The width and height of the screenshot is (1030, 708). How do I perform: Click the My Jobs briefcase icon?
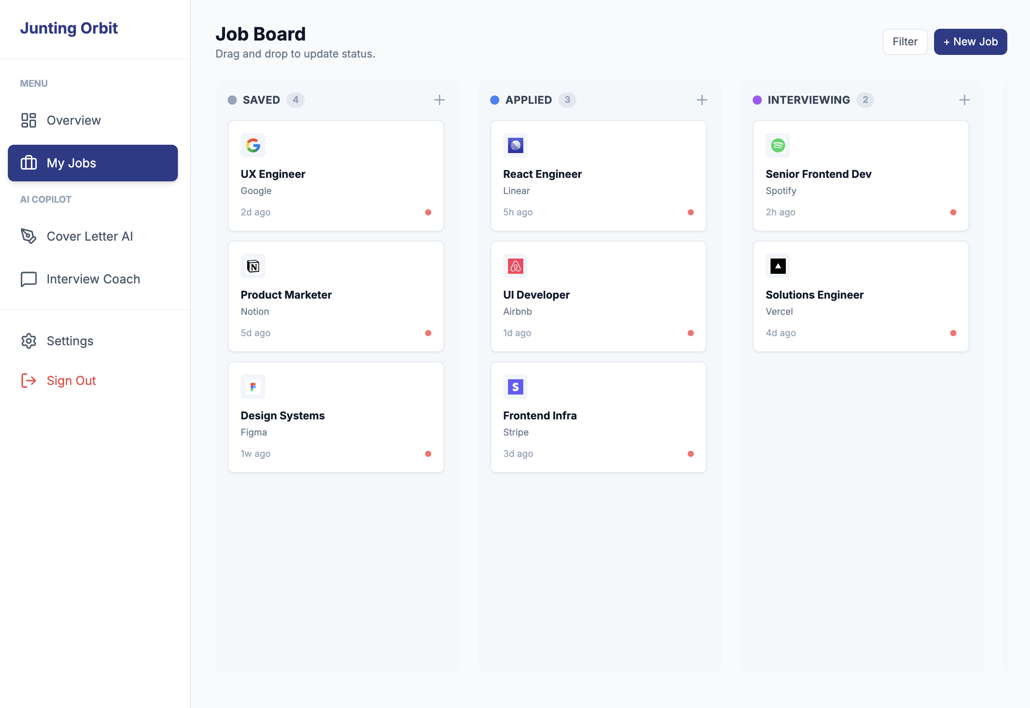[28, 163]
